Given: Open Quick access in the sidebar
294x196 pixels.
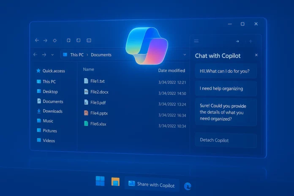Looking at the screenshot, I should coord(51,71).
